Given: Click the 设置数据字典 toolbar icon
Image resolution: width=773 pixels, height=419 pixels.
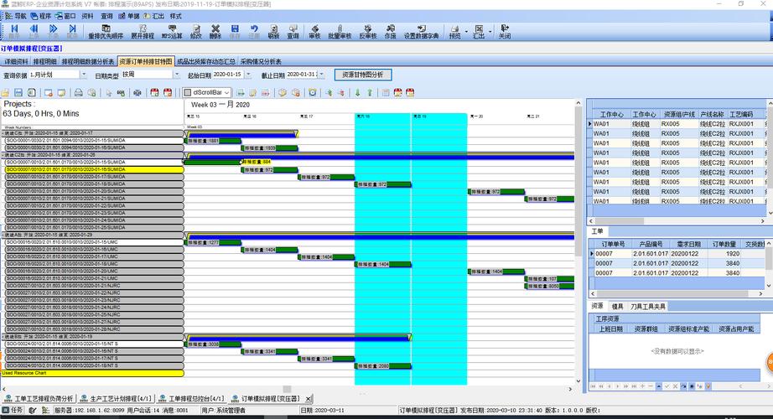Looking at the screenshot, I should point(421,32).
